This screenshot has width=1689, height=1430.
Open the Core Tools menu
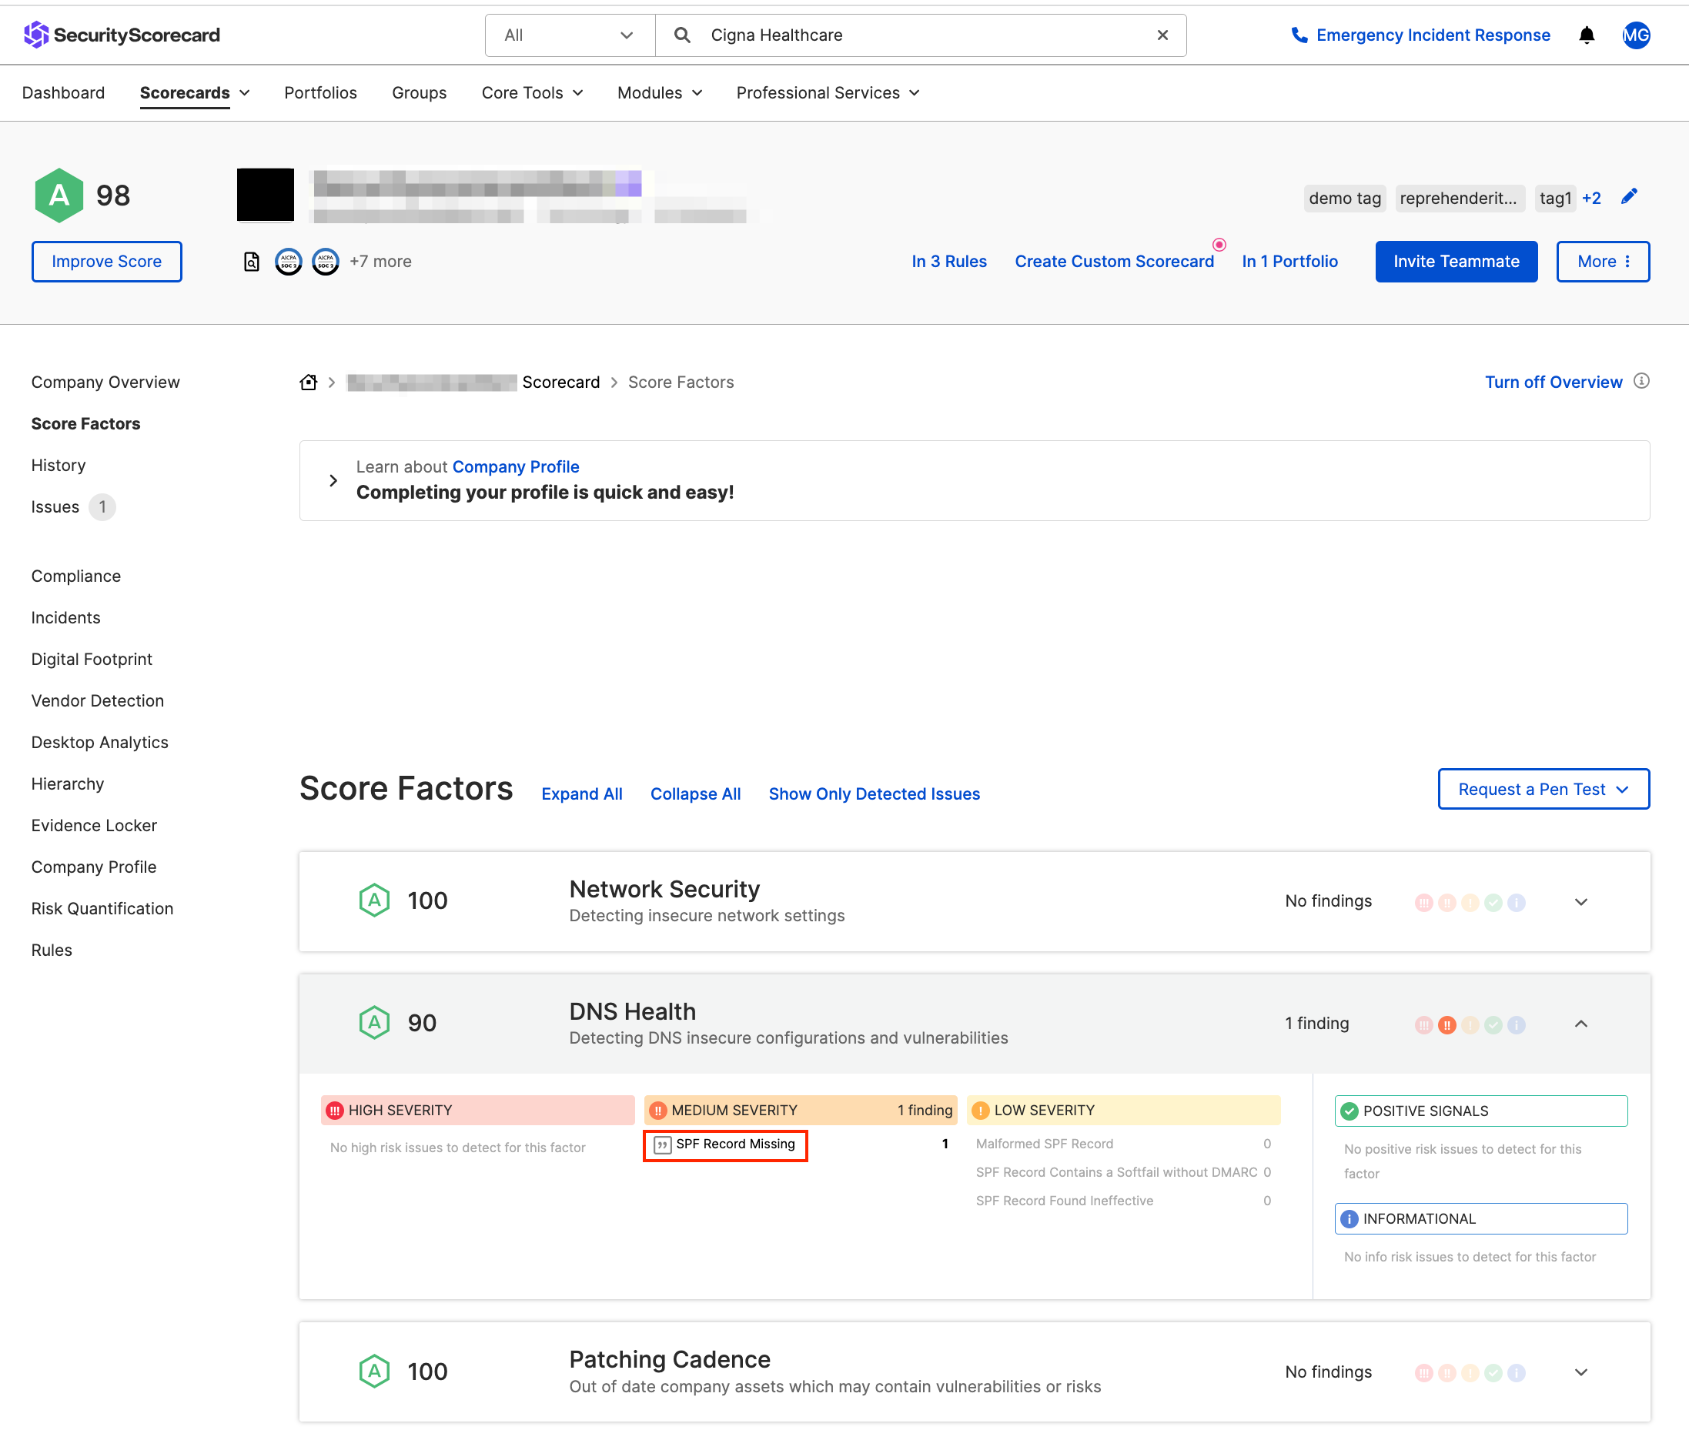[532, 92]
